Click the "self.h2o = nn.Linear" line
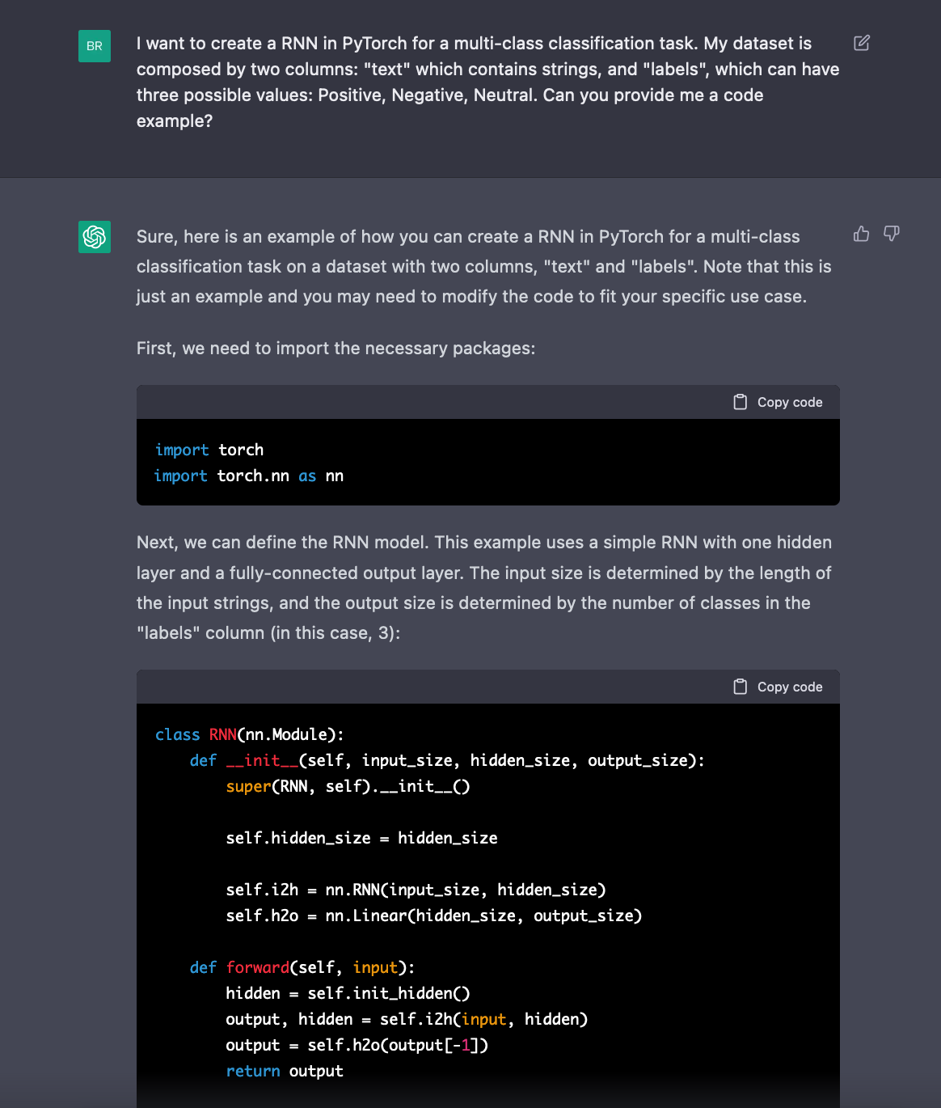941x1108 pixels. coord(433,916)
